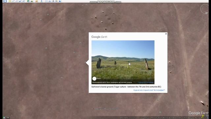Open the switch planets icon
211x119 pixels.
[37, 1]
